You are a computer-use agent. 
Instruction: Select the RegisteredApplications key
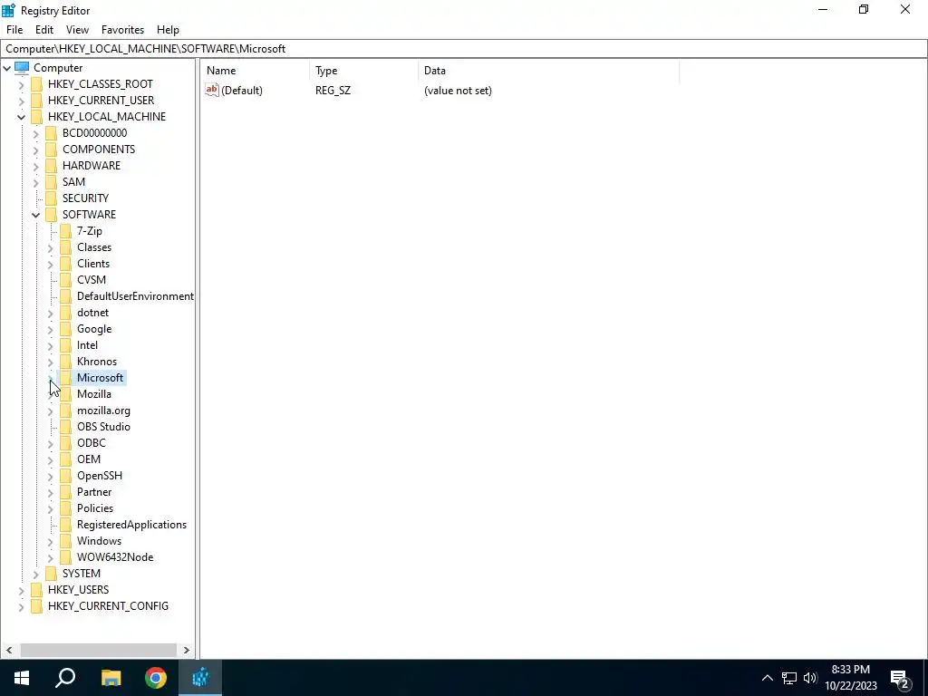(x=131, y=525)
